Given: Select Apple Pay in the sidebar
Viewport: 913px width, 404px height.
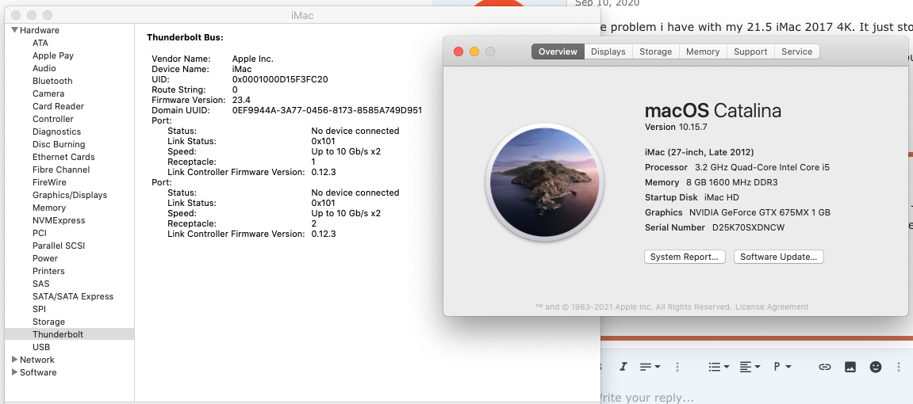Looking at the screenshot, I should tap(53, 55).
